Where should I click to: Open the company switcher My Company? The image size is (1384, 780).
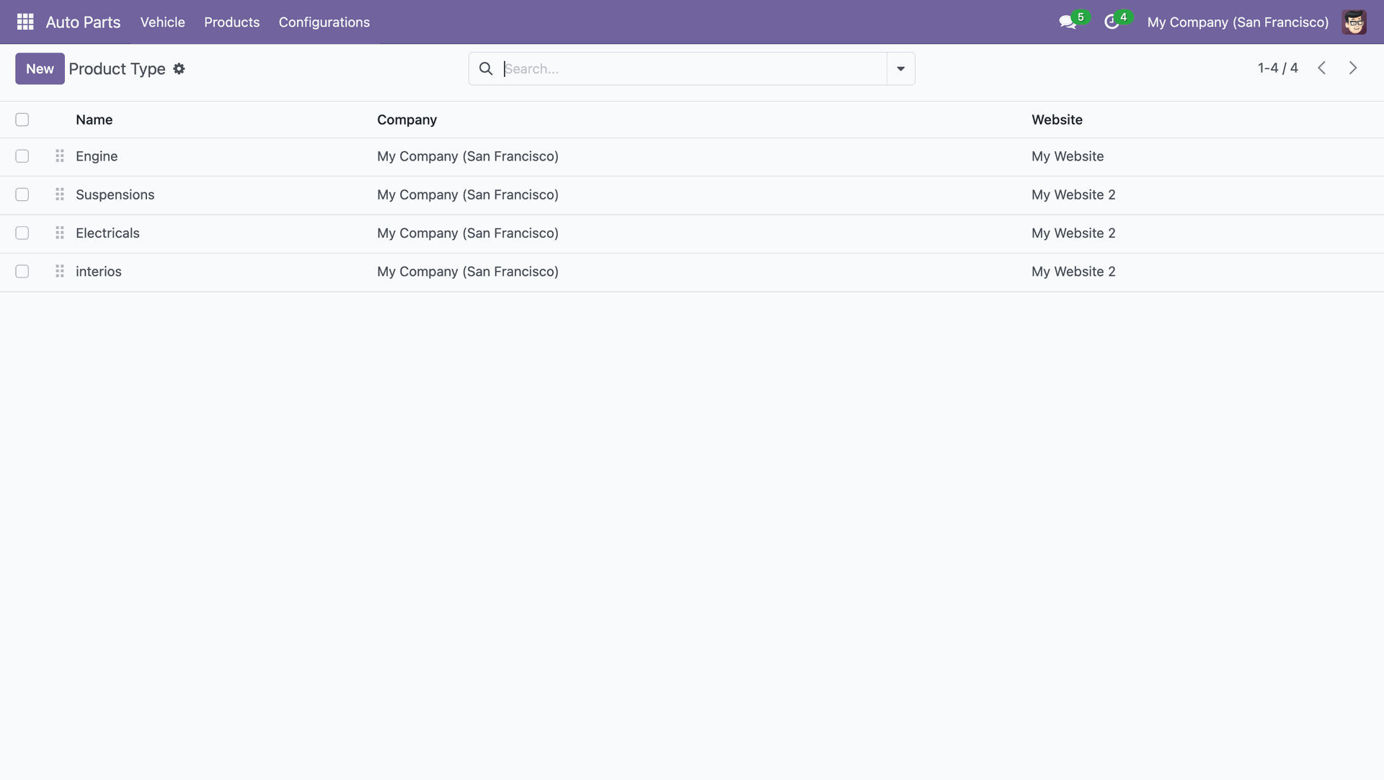(1237, 22)
